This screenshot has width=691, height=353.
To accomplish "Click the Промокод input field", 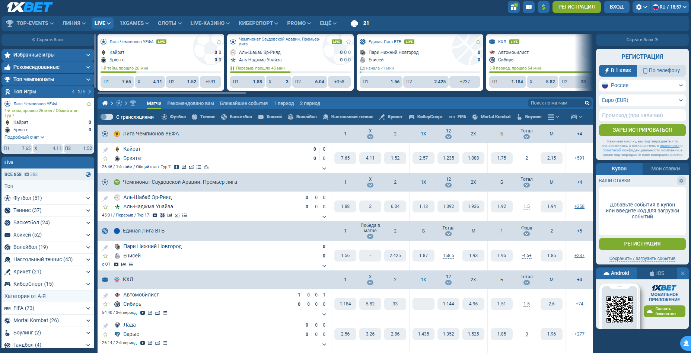I will tap(642, 116).
